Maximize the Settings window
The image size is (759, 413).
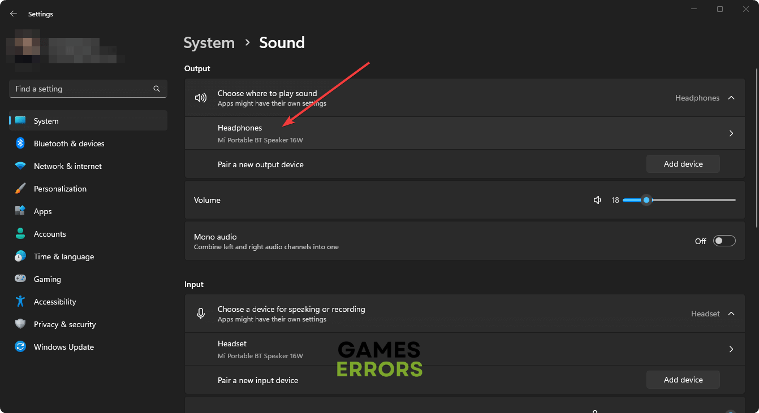(720, 9)
